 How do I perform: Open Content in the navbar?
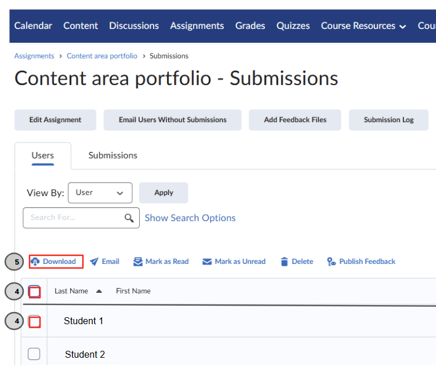pos(81,26)
